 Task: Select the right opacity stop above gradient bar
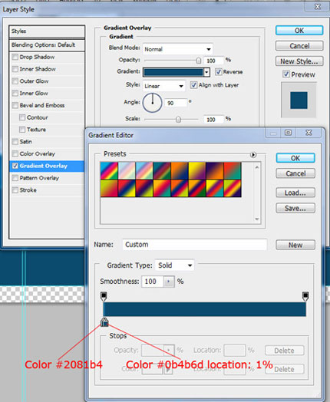[x=305, y=296]
